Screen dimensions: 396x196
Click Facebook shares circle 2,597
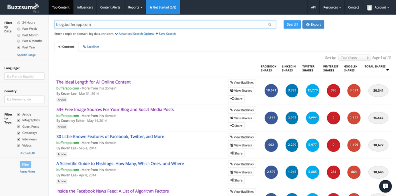coord(271,172)
